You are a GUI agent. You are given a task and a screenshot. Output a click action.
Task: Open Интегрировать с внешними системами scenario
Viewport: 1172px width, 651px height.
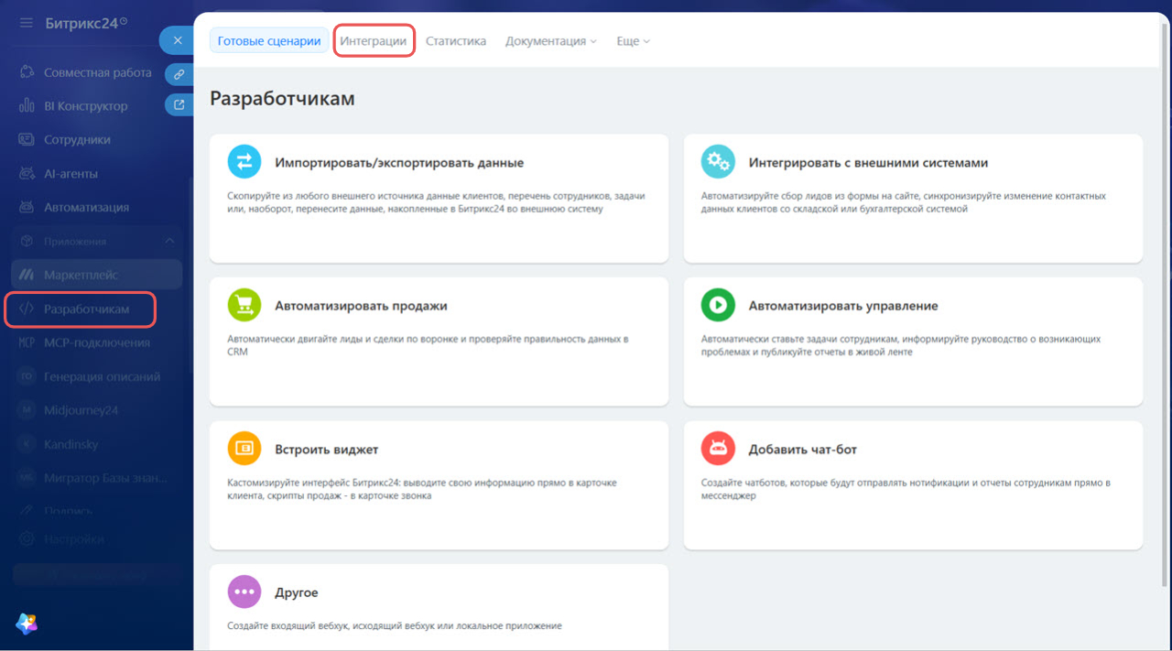913,199
